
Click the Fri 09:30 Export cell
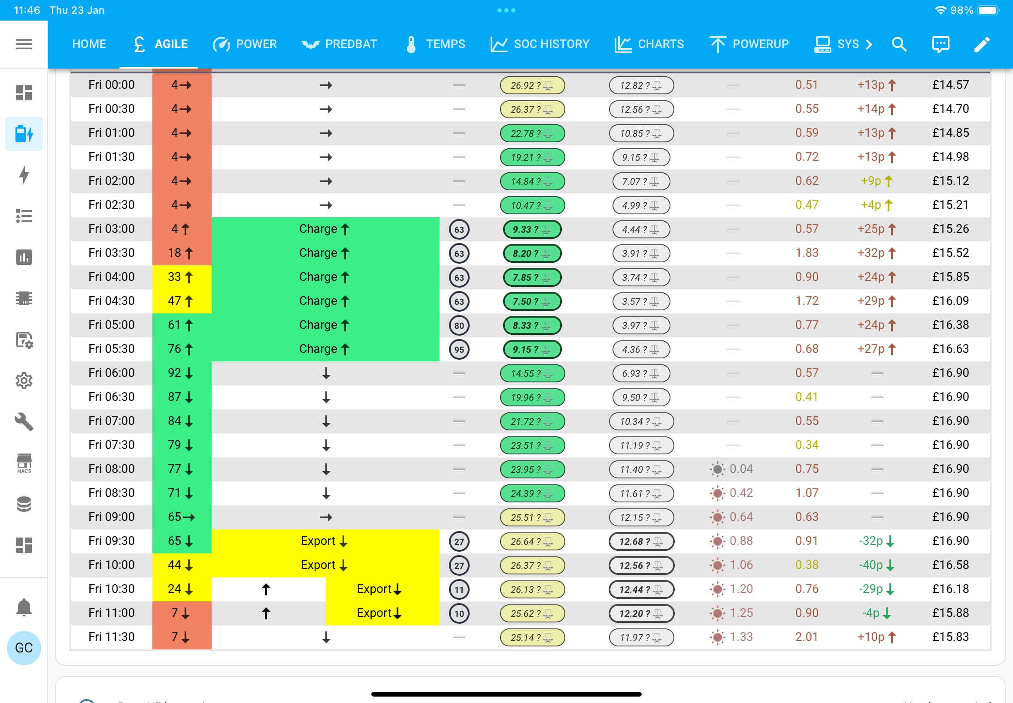tap(325, 541)
